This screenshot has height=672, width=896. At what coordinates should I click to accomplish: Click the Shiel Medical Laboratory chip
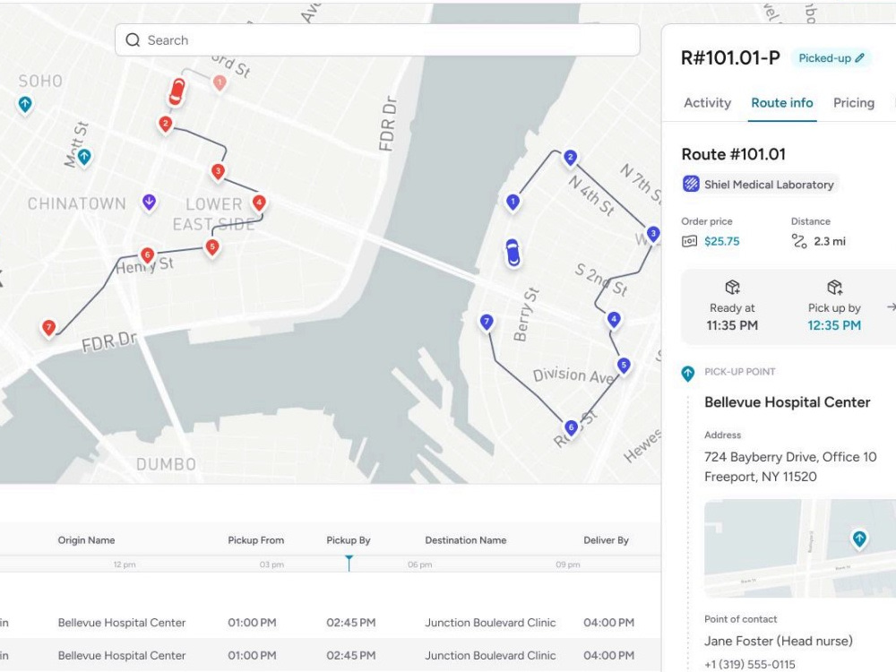pos(760,184)
